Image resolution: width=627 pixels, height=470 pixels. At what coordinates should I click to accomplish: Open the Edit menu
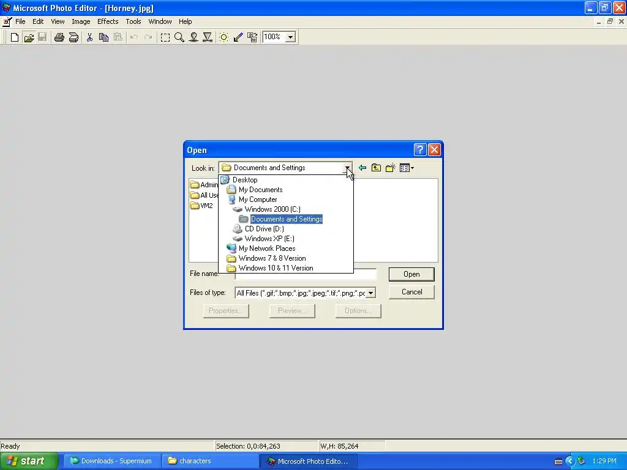[38, 21]
